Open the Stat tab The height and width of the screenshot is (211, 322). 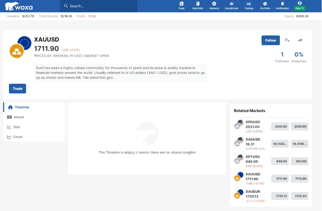coord(17,127)
